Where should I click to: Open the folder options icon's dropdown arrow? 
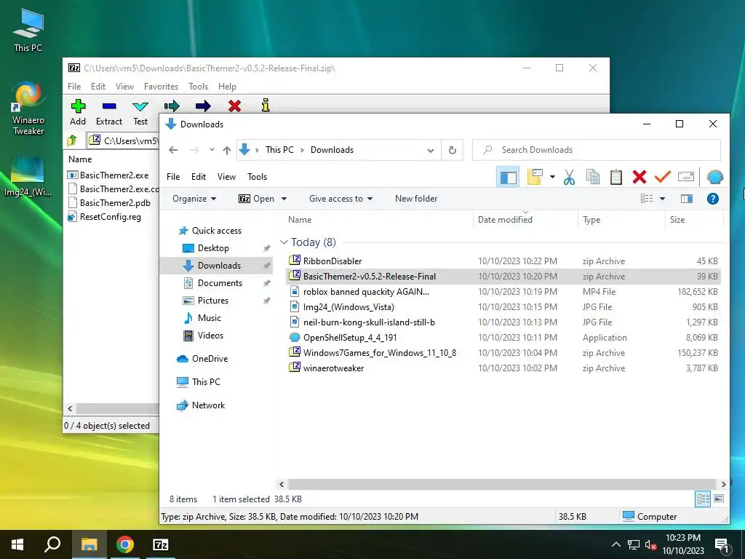[552, 178]
